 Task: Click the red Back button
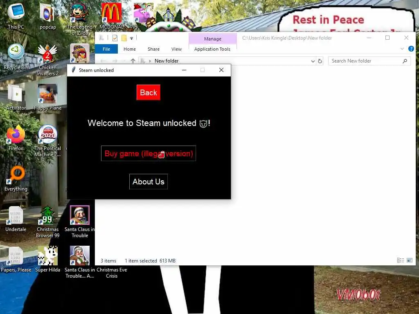(x=148, y=92)
